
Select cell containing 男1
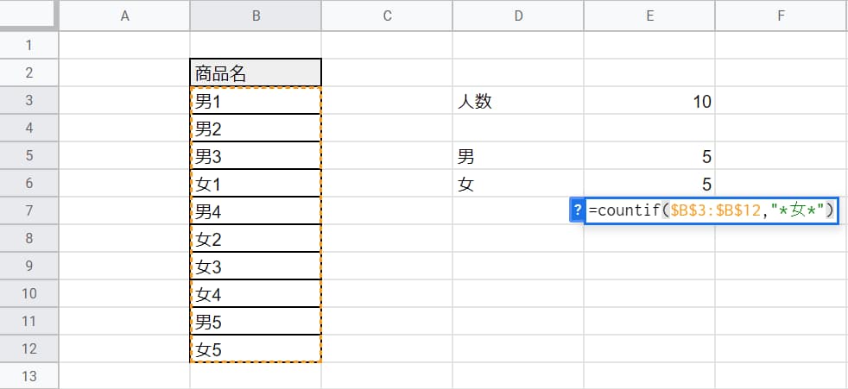tap(256, 101)
